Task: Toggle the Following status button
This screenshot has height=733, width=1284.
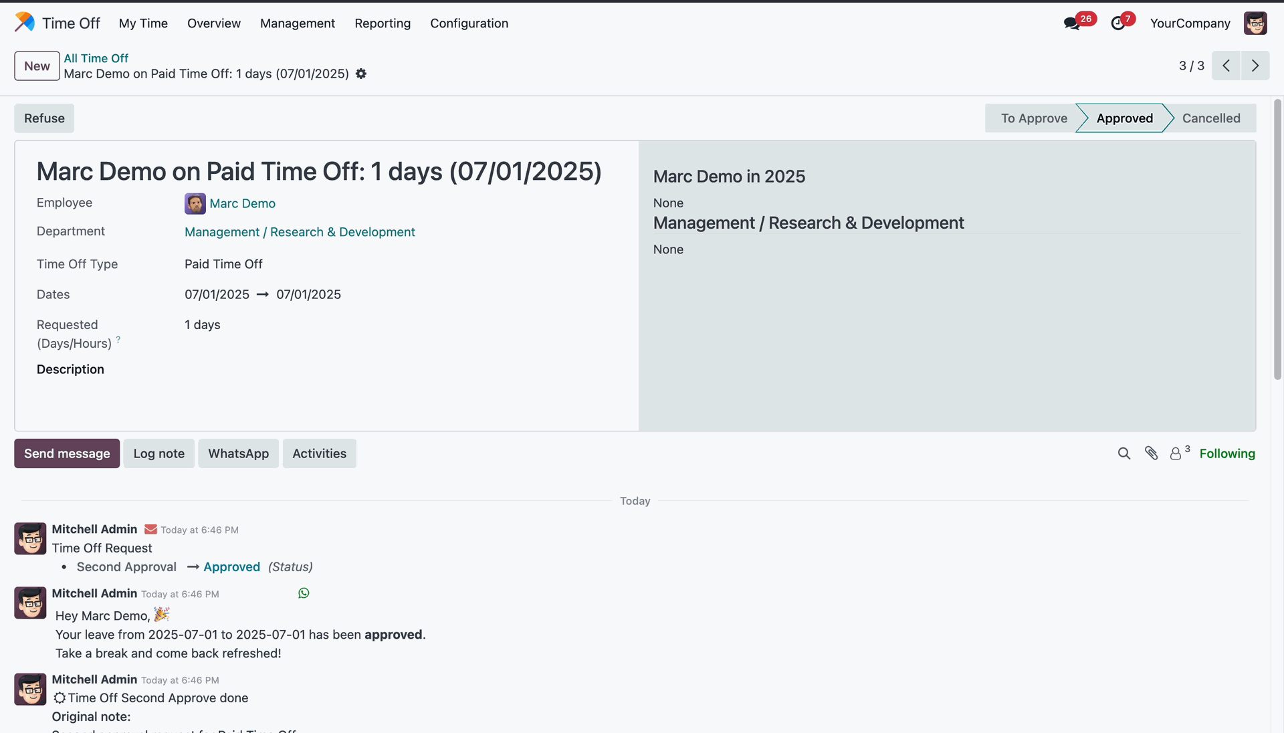Action: [x=1227, y=453]
